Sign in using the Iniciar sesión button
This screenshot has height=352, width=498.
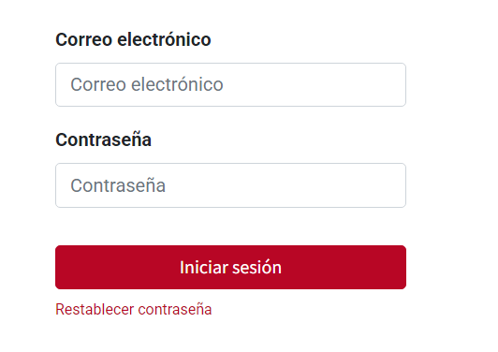pos(230,267)
